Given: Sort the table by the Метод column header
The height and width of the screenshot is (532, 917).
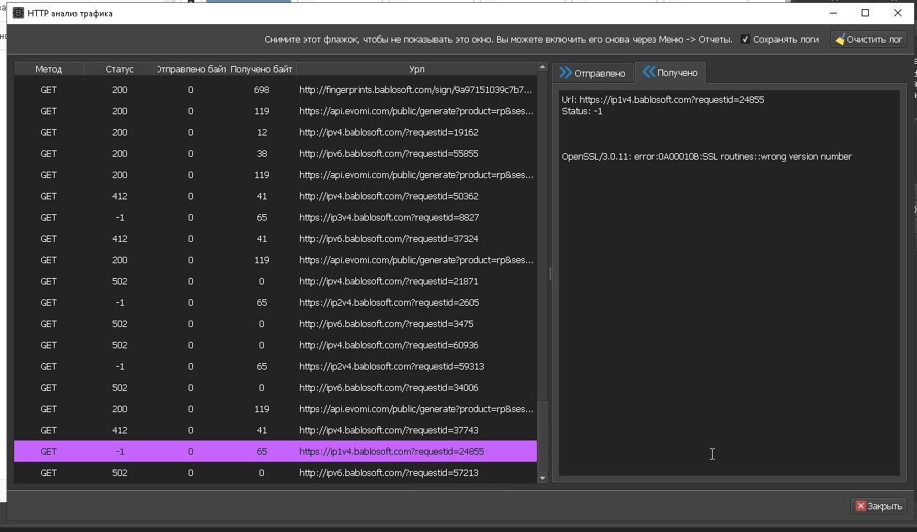Looking at the screenshot, I should pos(49,69).
